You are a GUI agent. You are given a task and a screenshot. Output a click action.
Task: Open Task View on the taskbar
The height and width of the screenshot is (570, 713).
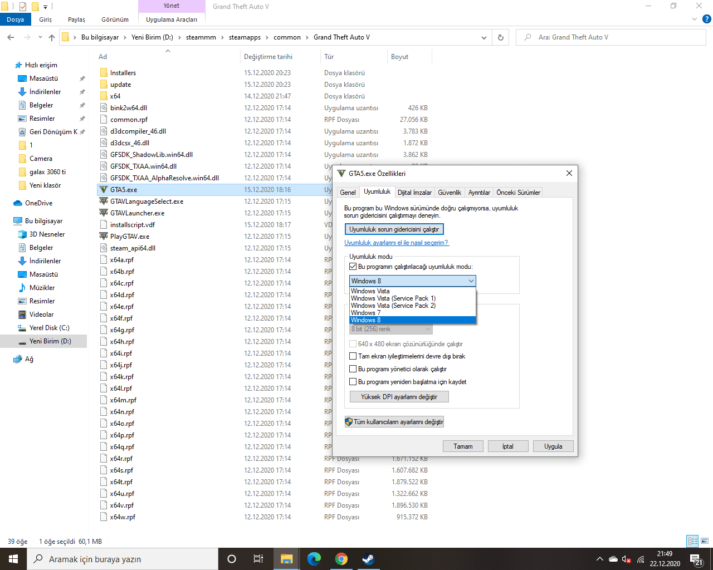pos(258,559)
